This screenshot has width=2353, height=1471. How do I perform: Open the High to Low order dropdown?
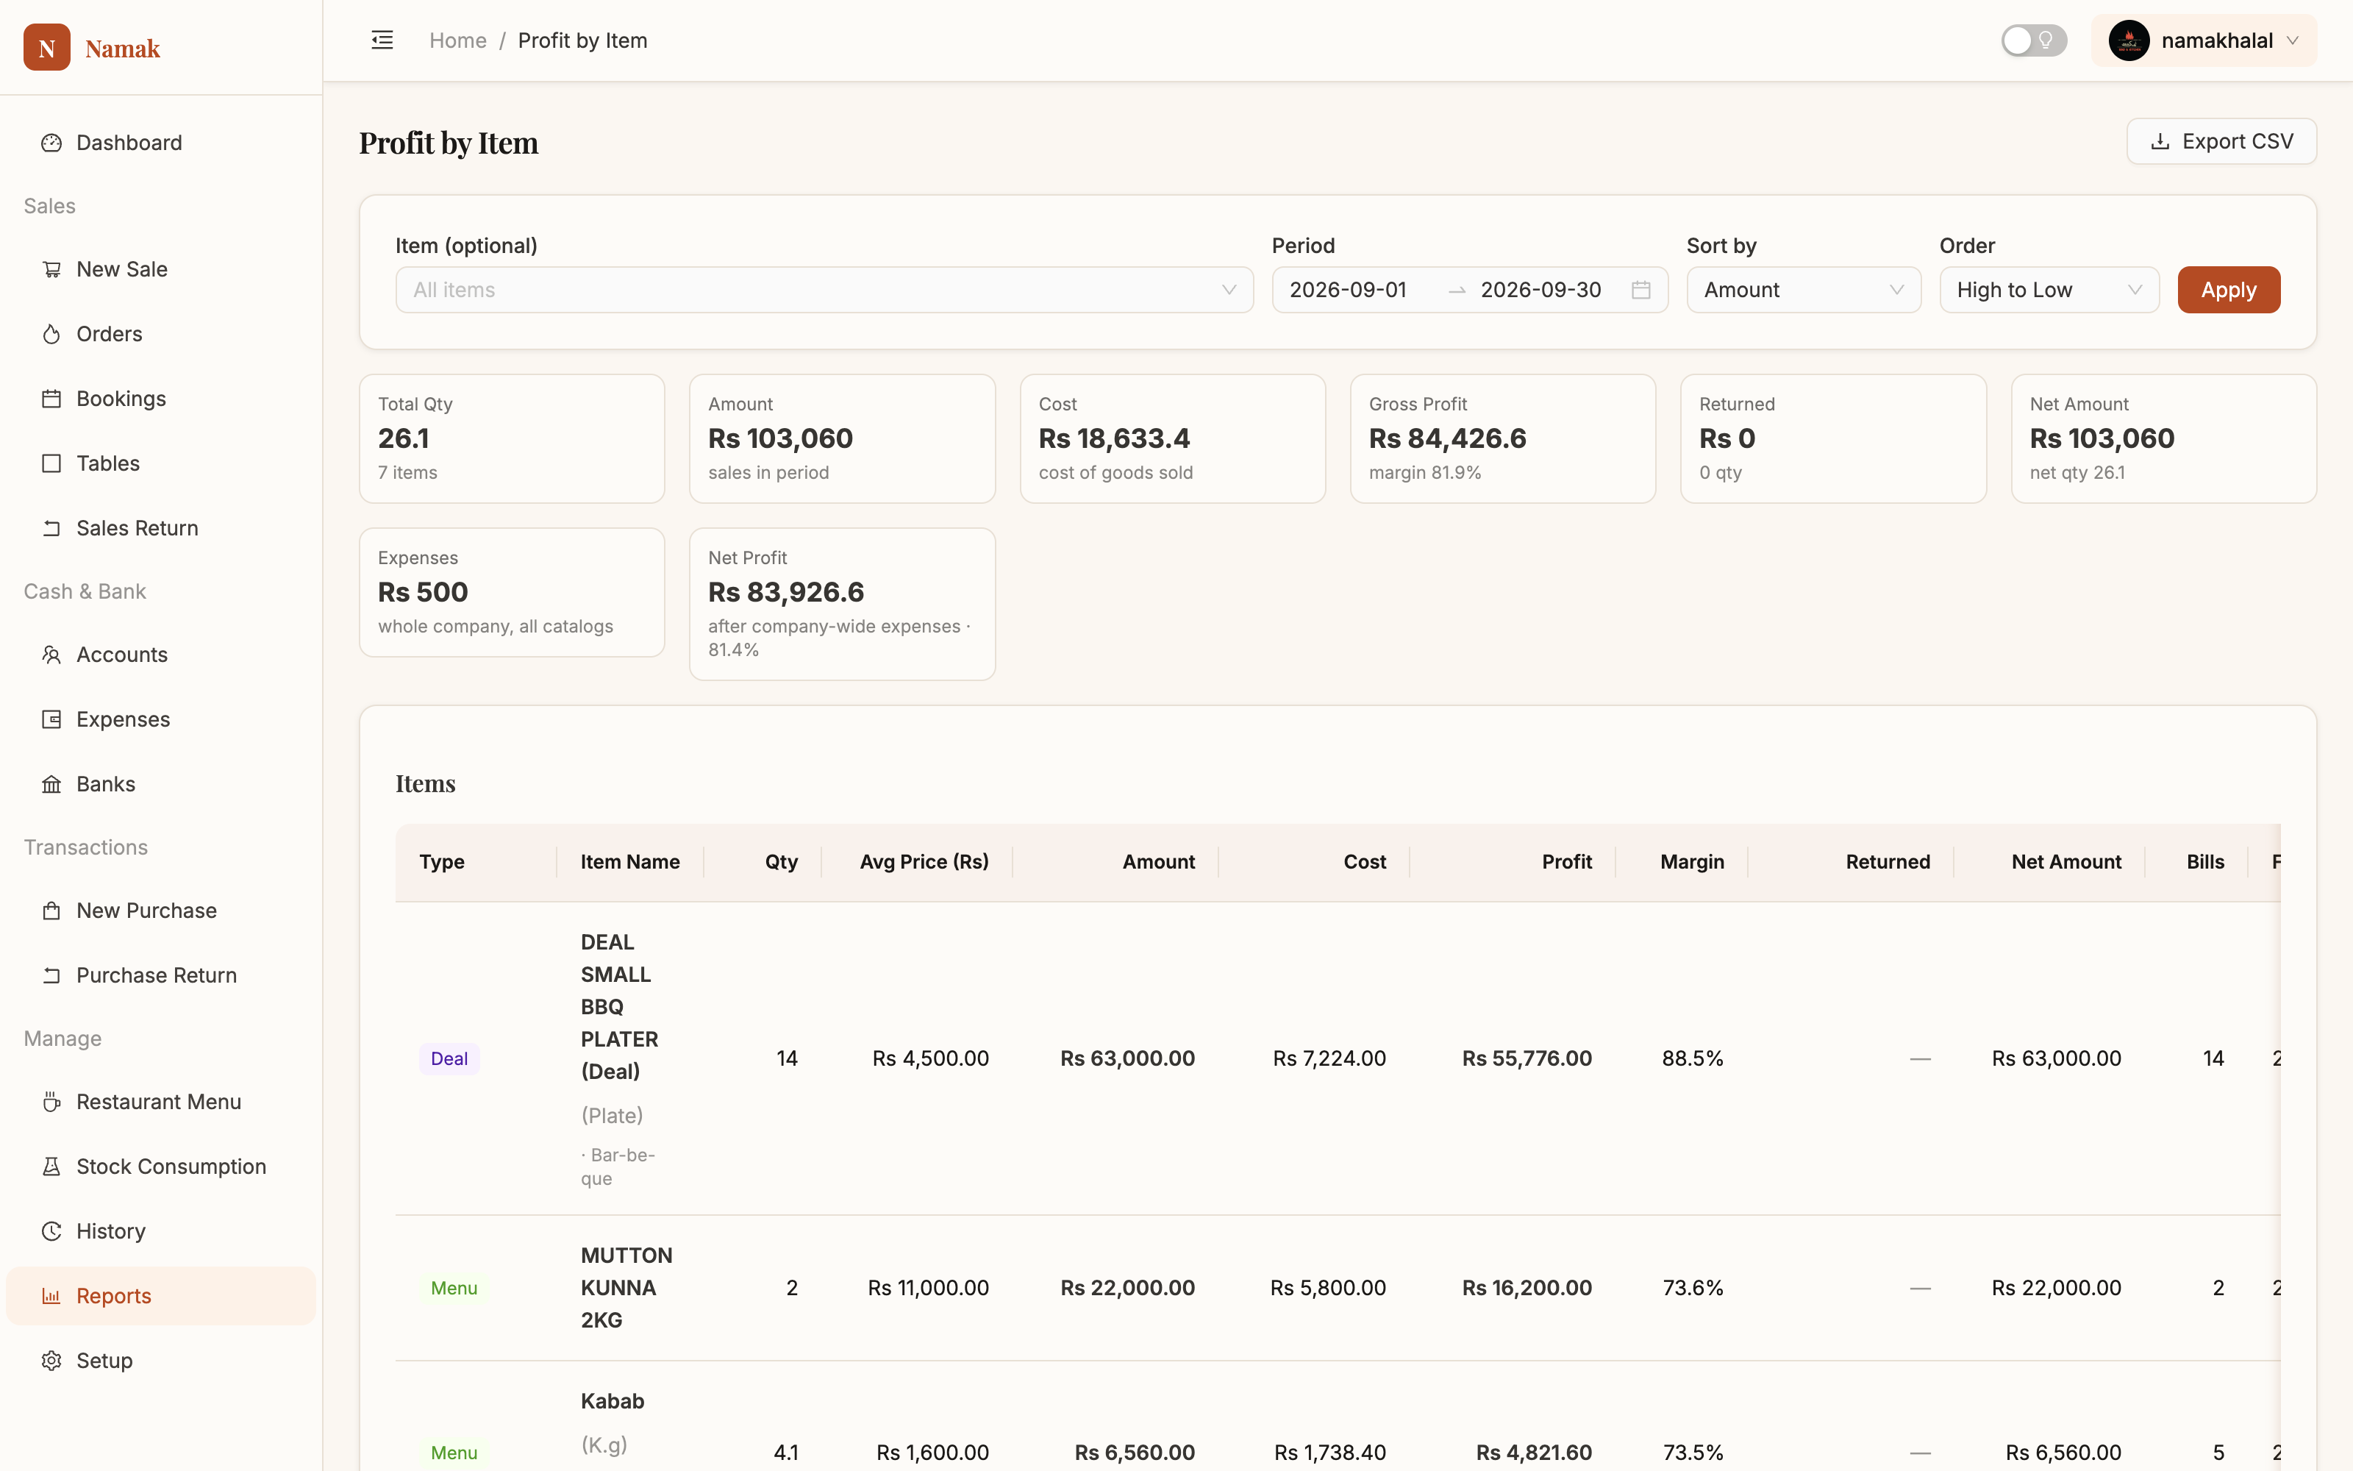point(2049,290)
